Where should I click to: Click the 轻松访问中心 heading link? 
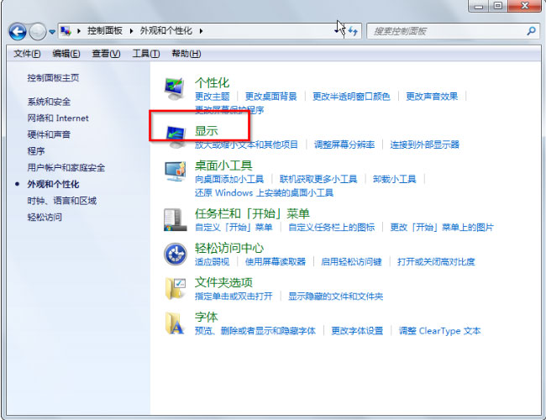tap(229, 249)
